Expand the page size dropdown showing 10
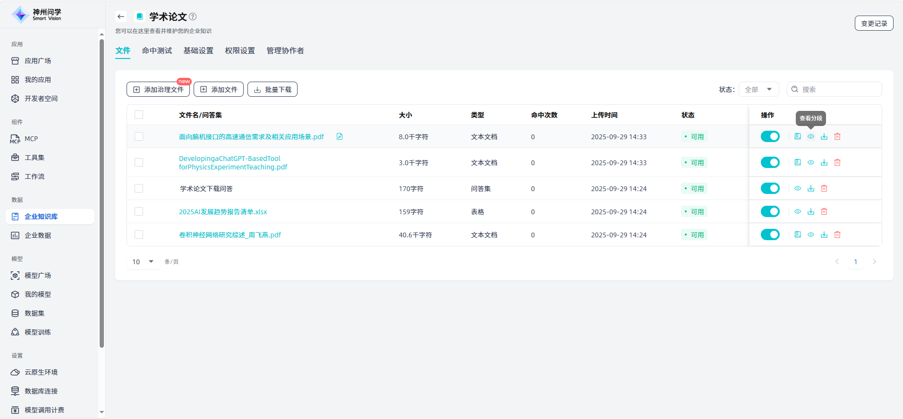Viewport: 903px width, 419px height. tap(143, 261)
